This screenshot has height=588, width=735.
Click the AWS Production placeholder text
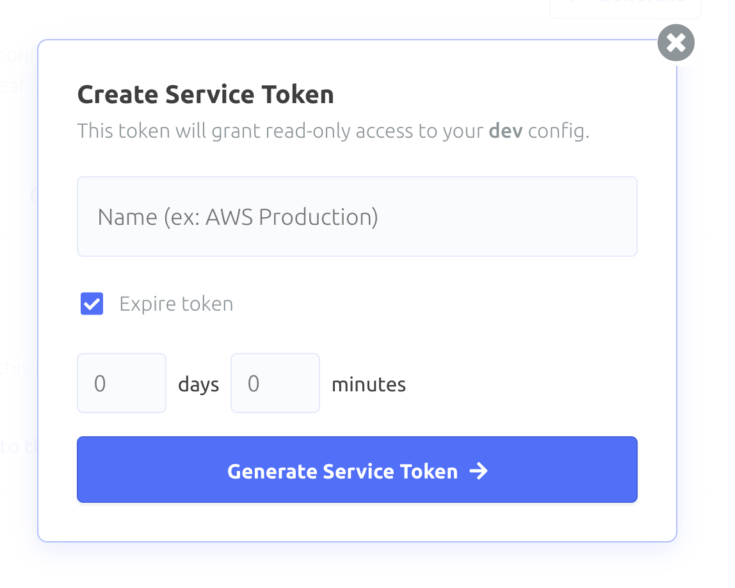pyautogui.click(x=238, y=217)
